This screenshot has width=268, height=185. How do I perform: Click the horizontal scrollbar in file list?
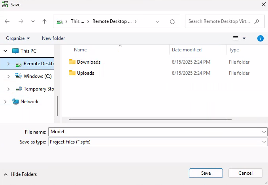click(x=150, y=119)
